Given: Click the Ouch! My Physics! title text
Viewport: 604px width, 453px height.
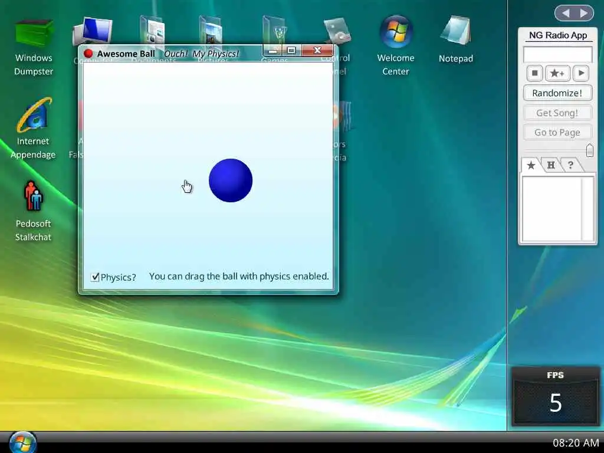Looking at the screenshot, I should point(202,54).
